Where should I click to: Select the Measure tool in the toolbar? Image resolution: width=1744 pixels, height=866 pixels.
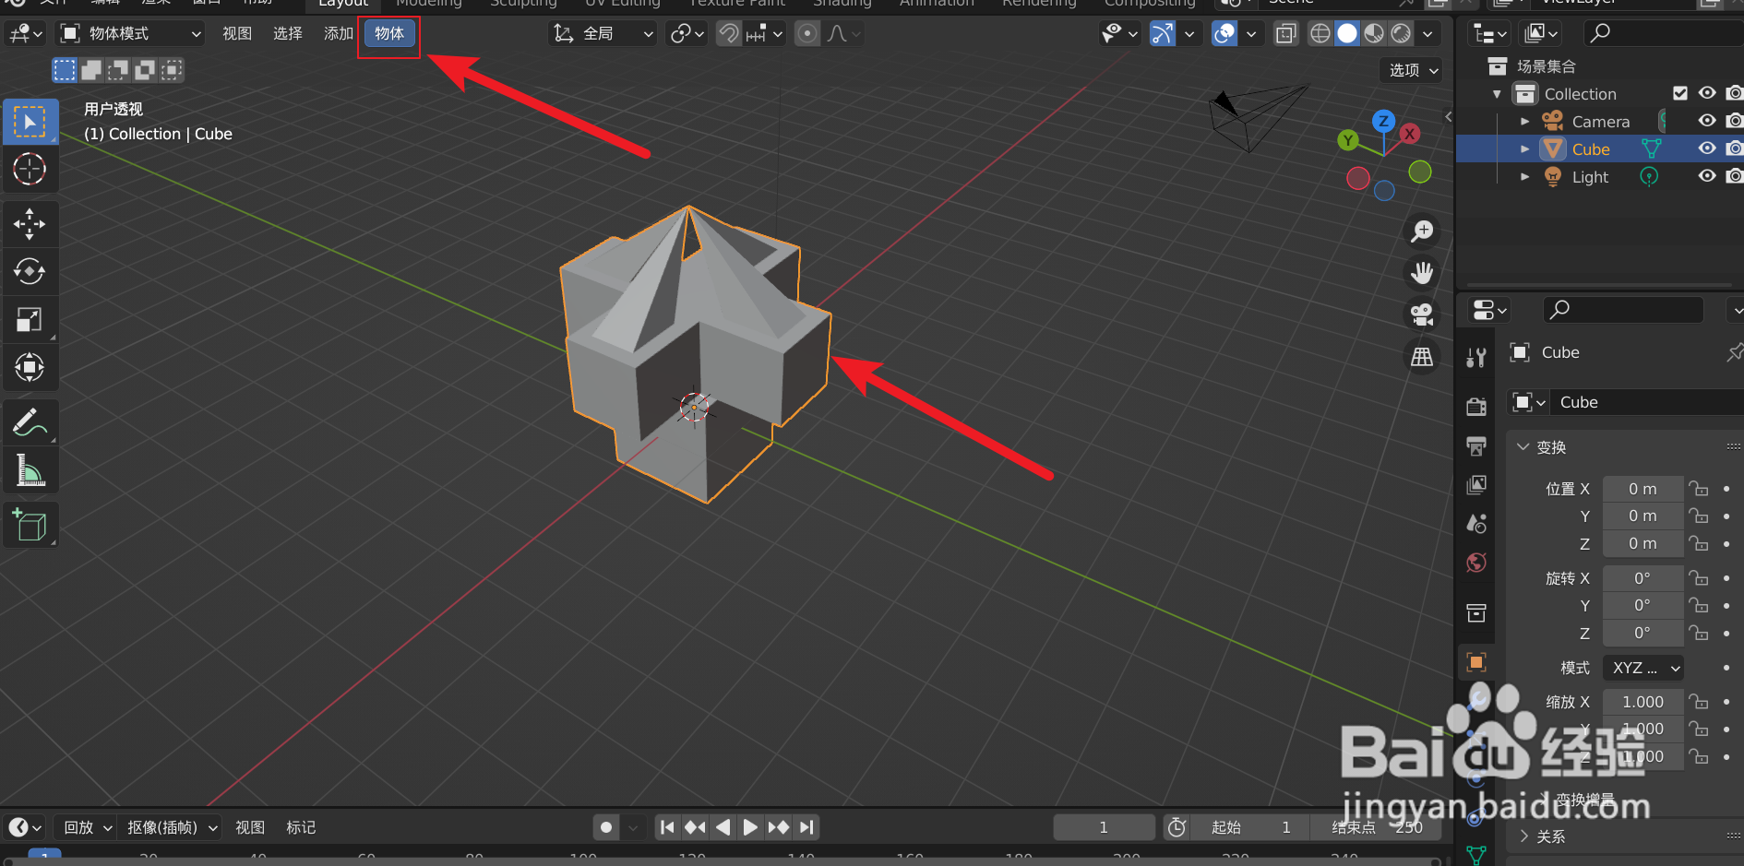30,470
